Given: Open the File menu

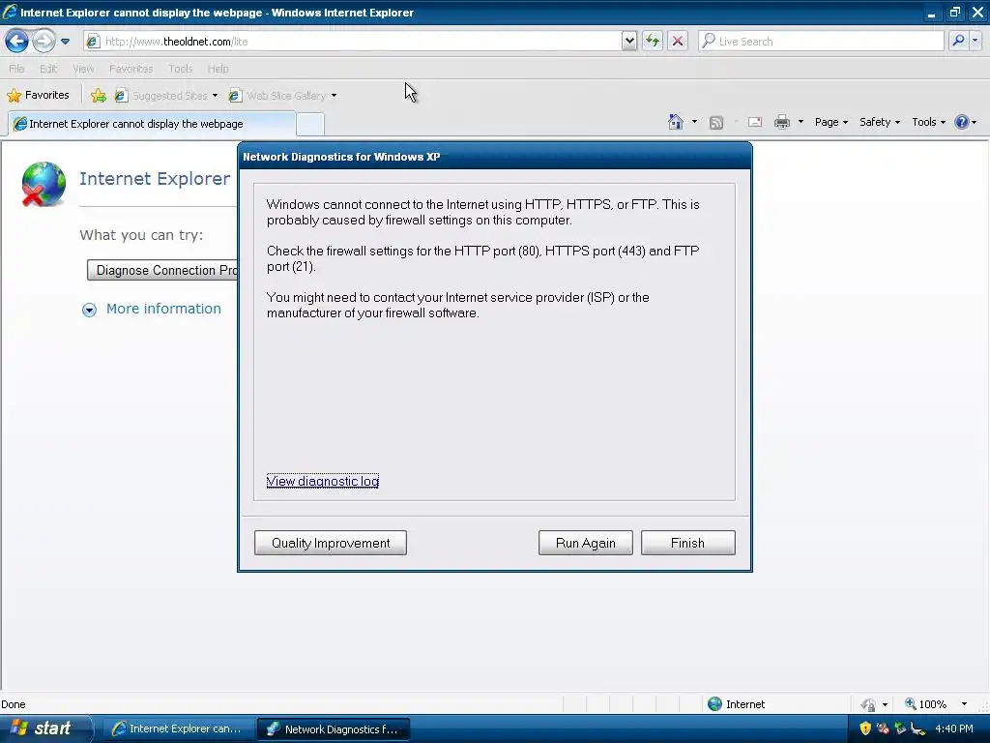Looking at the screenshot, I should point(16,69).
